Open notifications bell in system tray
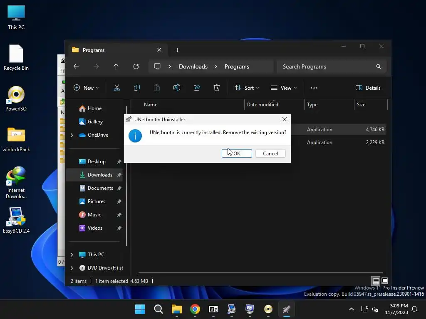 click(x=414, y=309)
